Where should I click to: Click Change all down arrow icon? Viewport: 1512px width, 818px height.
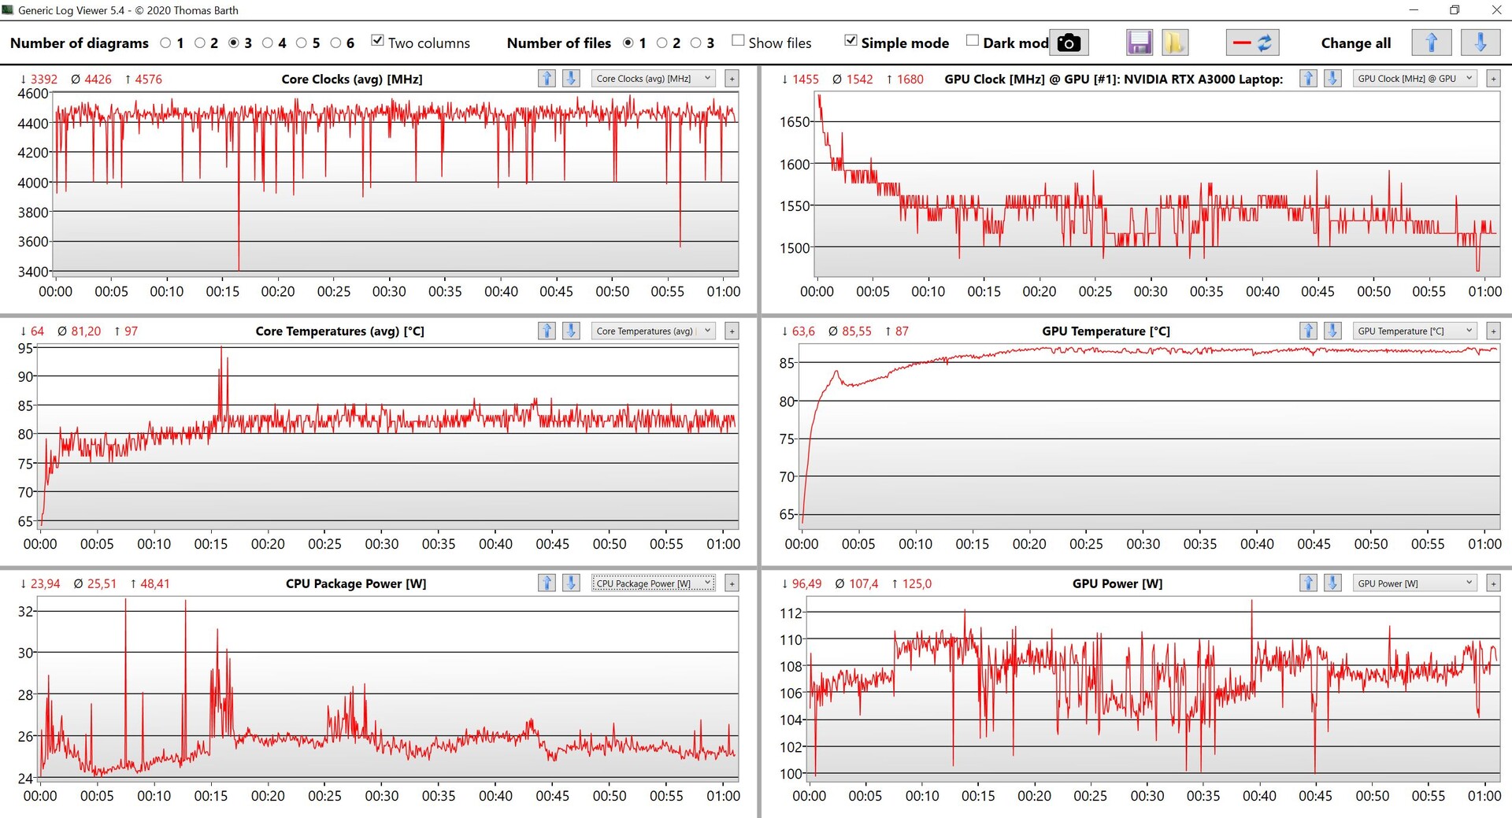coord(1480,43)
